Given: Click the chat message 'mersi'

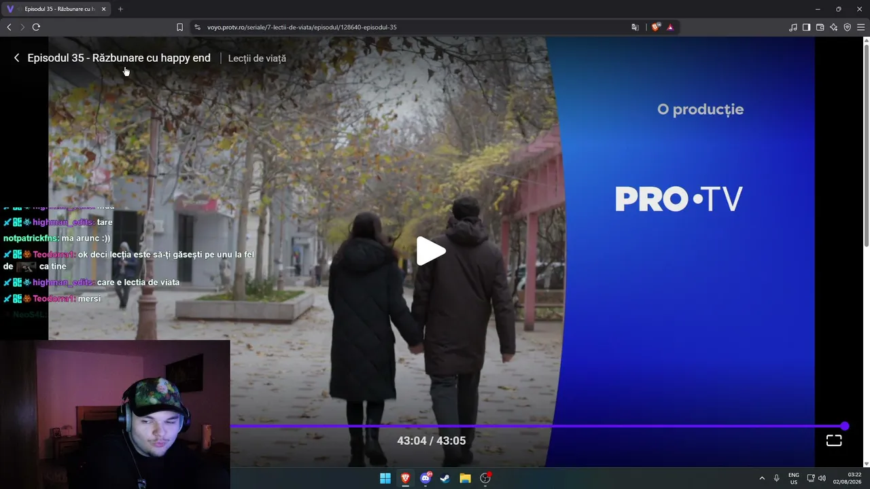Looking at the screenshot, I should [89, 299].
